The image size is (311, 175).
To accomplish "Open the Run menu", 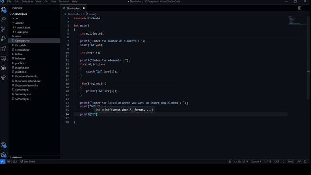I will tap(53, 1).
